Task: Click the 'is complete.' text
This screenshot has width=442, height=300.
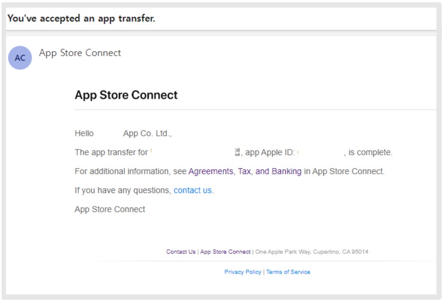Action: (370, 152)
